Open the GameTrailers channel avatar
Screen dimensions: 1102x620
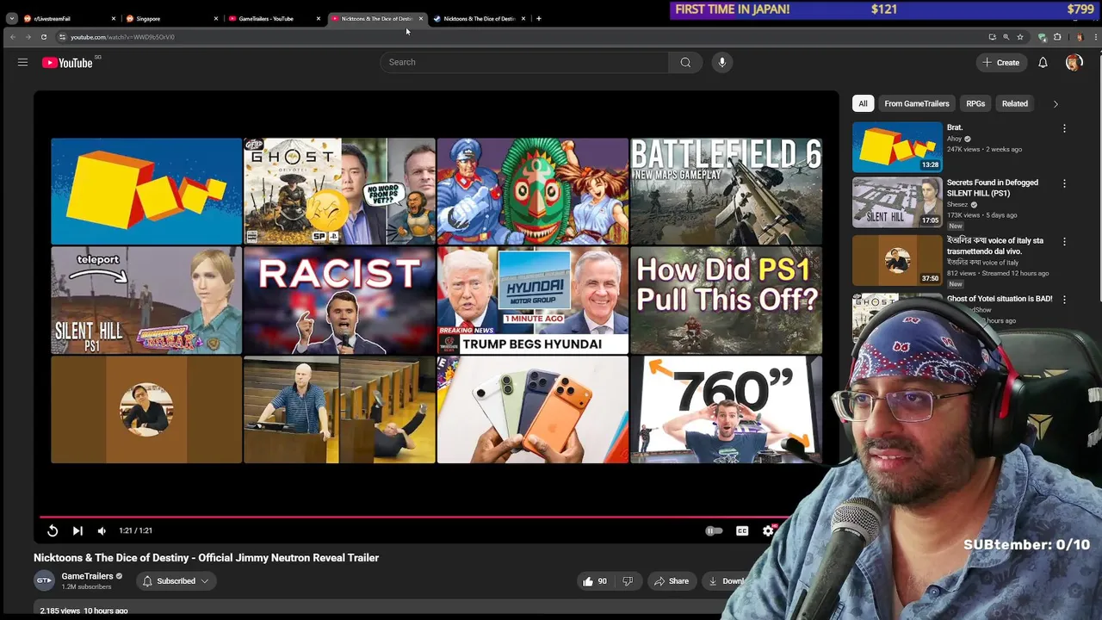tap(44, 580)
